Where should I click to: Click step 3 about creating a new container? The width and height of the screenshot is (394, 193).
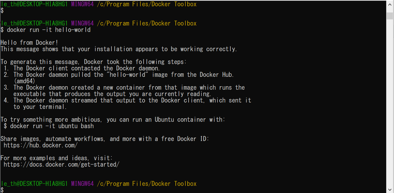[x=129, y=87]
